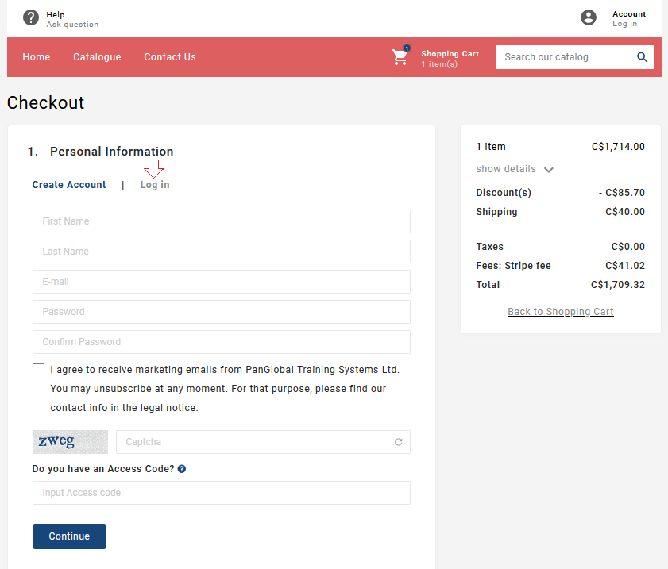Click the show details text
668x569 pixels.
click(x=506, y=169)
